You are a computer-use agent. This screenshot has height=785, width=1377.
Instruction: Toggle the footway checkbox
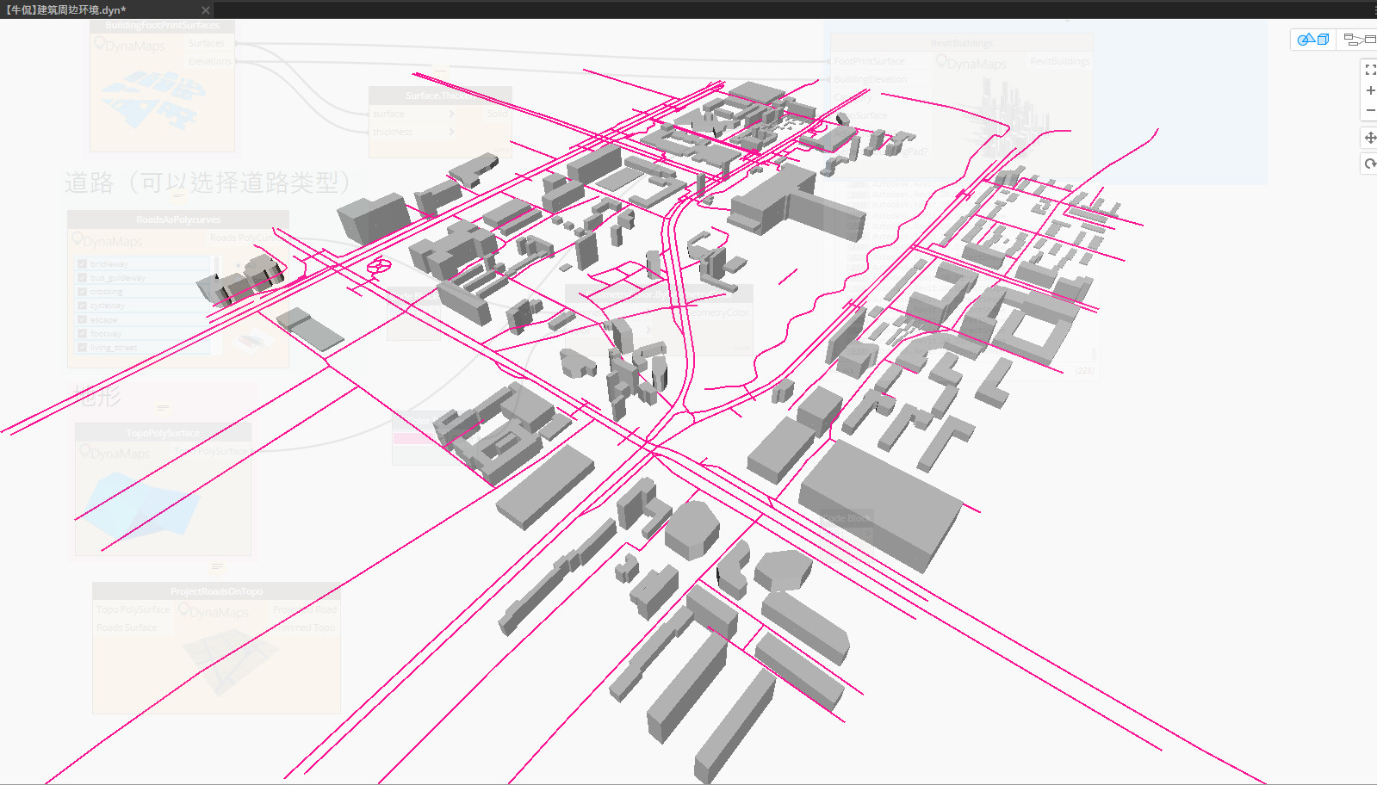pyautogui.click(x=83, y=333)
